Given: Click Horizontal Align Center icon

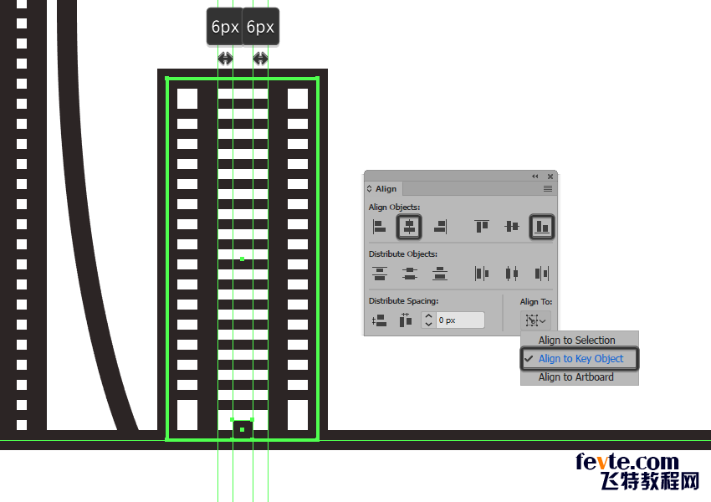Looking at the screenshot, I should pyautogui.click(x=409, y=226).
